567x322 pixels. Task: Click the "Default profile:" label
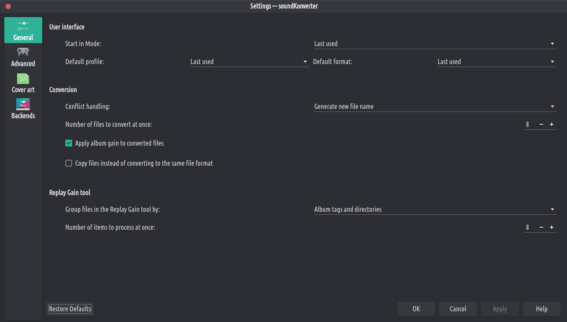click(x=85, y=61)
